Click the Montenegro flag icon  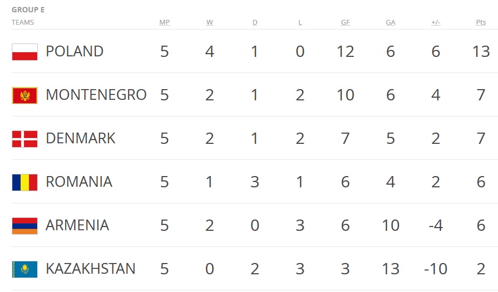point(25,95)
